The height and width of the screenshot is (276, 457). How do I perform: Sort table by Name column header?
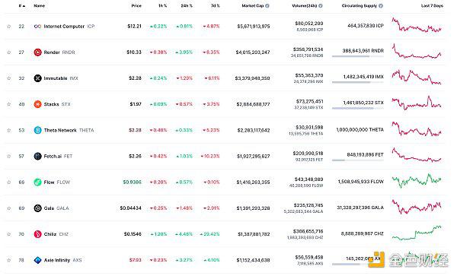pyautogui.click(x=40, y=6)
